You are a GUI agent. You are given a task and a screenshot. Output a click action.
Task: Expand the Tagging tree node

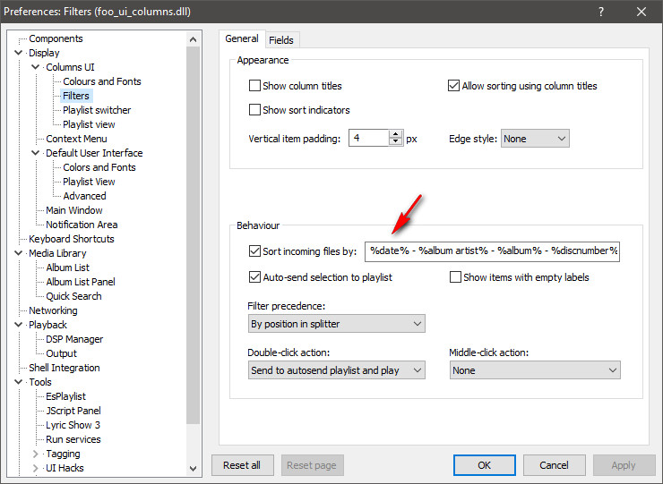[36, 454]
